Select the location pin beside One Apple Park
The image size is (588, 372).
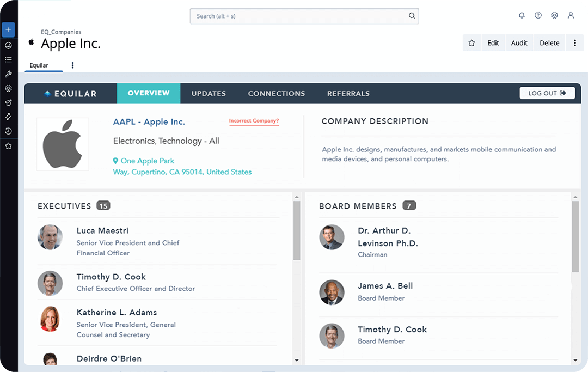click(x=114, y=160)
